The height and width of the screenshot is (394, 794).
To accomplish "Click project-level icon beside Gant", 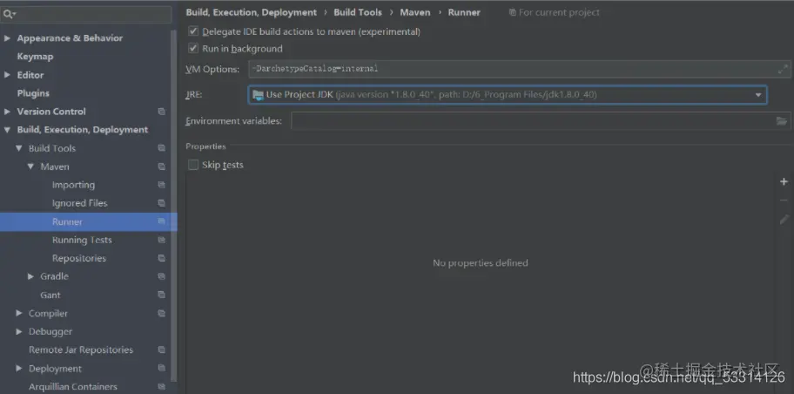I will click(162, 295).
